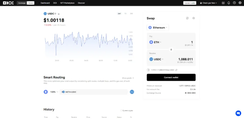Open the swap history panel icon
Image resolution: width=244 pixels, height=119 pixels.
pyautogui.click(x=187, y=18)
